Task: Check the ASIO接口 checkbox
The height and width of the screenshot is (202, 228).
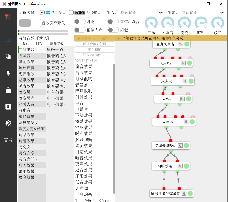Action: (71, 12)
